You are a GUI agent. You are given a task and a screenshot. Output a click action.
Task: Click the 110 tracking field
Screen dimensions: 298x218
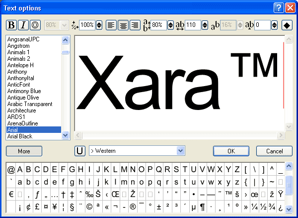193,25
